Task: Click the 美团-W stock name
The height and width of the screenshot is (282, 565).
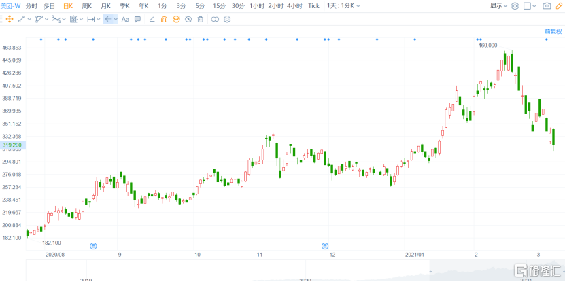Action: pos(11,6)
